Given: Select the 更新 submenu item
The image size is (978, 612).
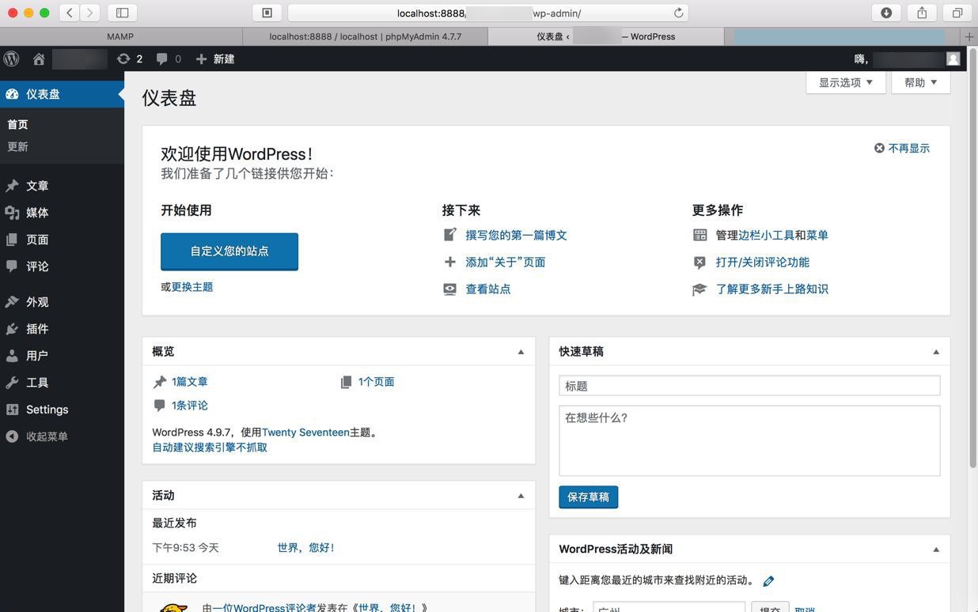Looking at the screenshot, I should tap(17, 146).
